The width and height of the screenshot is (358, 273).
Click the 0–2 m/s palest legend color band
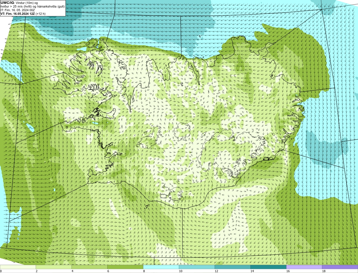click(x=18, y=267)
